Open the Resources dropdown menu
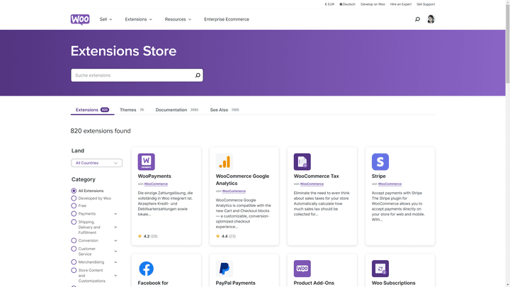Image resolution: width=510 pixels, height=287 pixels. coord(178,19)
